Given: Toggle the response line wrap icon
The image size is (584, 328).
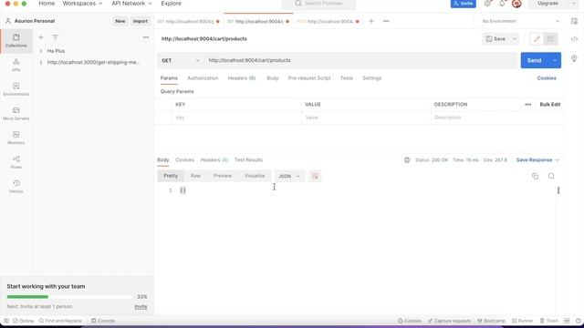Looking at the screenshot, I should click(x=315, y=176).
